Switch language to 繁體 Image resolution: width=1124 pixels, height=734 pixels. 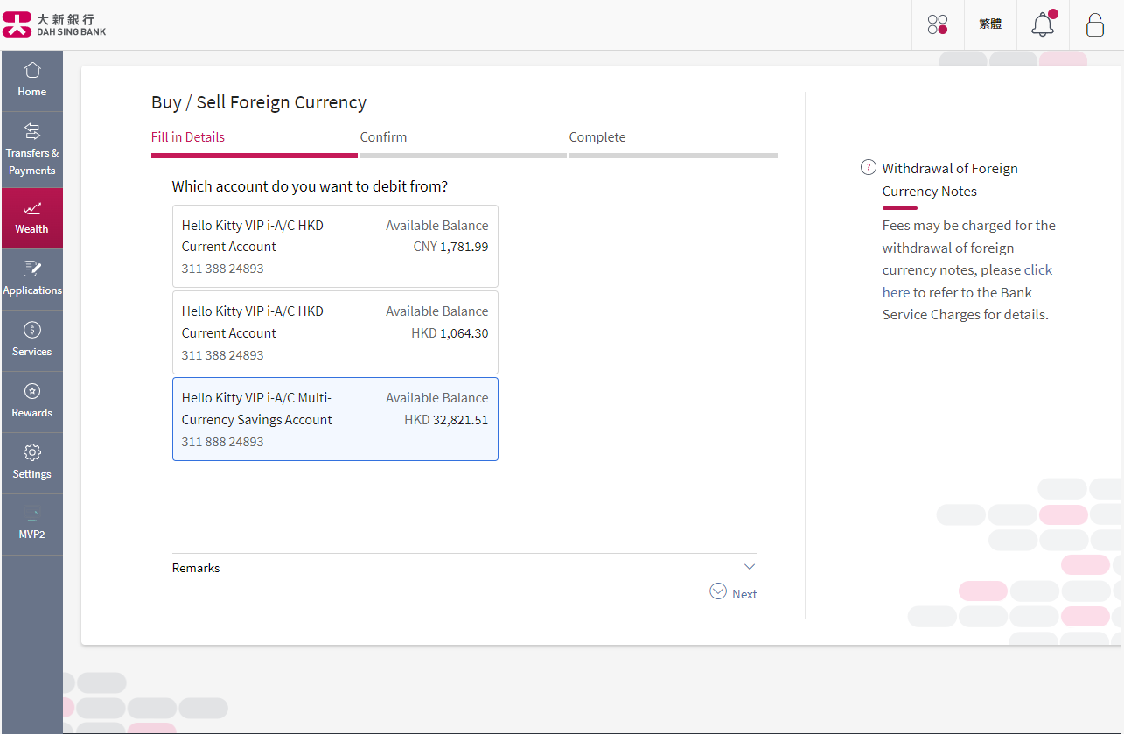coord(990,24)
